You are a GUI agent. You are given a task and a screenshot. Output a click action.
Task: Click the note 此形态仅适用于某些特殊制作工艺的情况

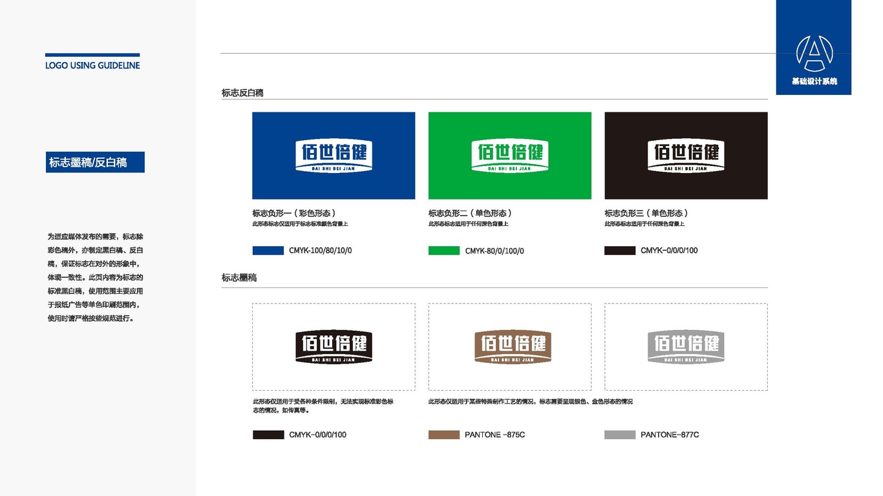point(531,402)
